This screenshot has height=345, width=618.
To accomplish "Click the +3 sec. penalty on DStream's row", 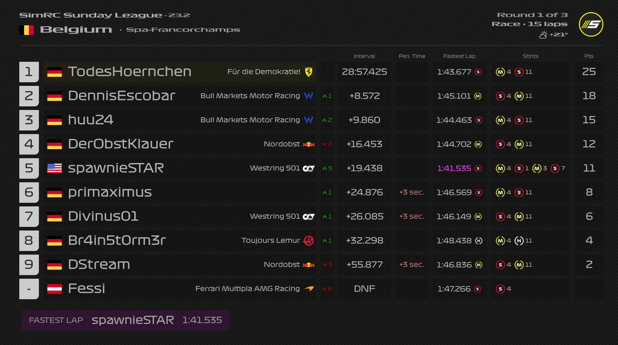I will coord(412,265).
